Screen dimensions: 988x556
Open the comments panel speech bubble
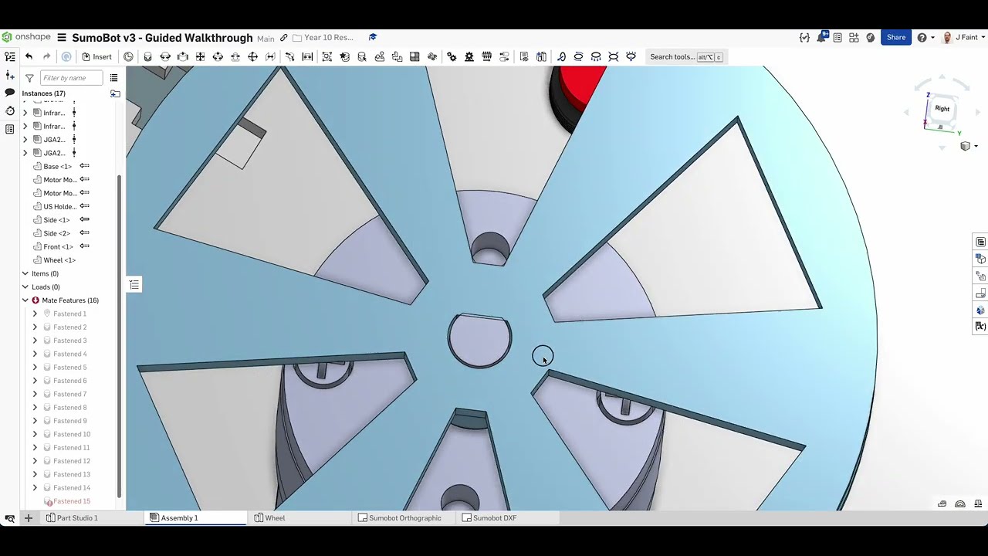(x=9, y=93)
